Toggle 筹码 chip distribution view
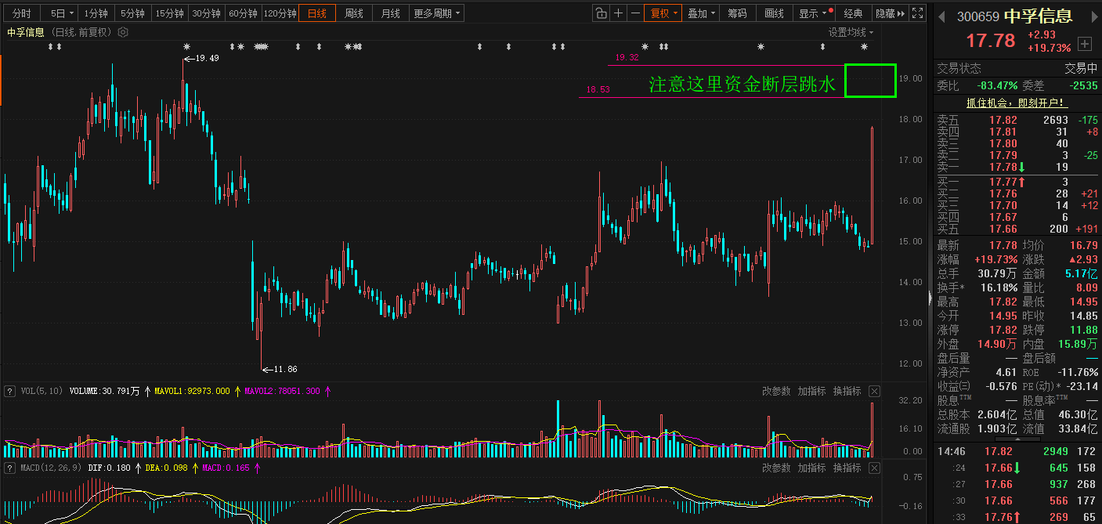This screenshot has height=524, width=1102. point(737,13)
